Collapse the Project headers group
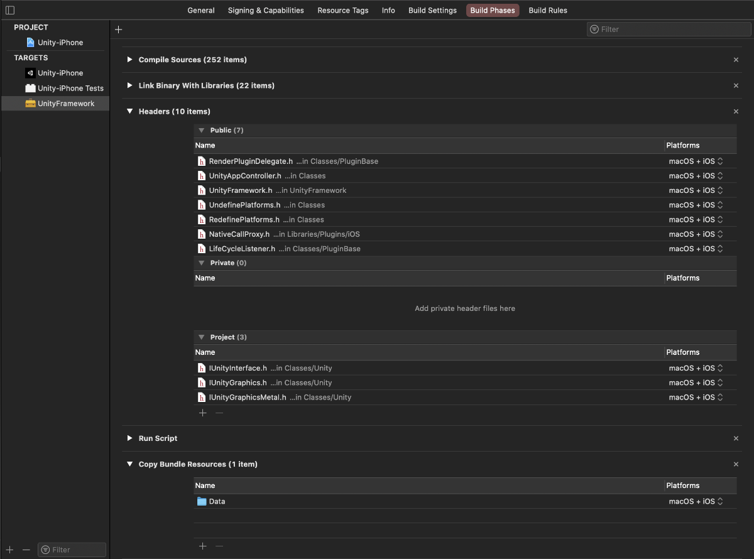 (202, 337)
